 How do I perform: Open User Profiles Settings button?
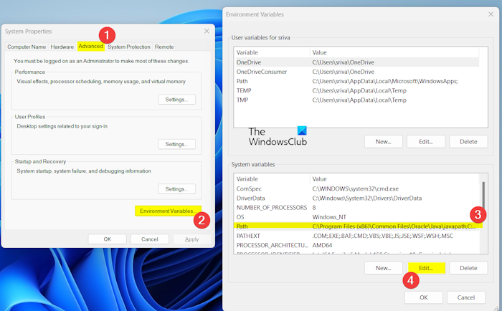coord(176,144)
